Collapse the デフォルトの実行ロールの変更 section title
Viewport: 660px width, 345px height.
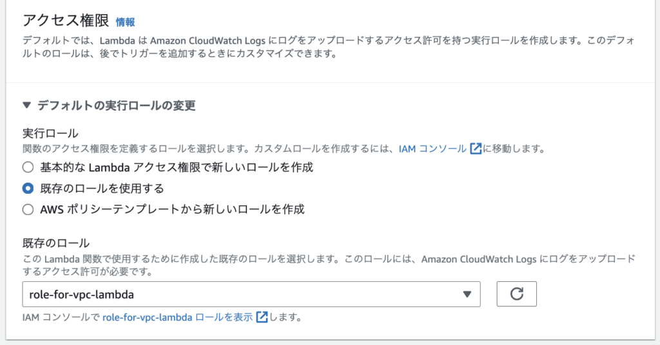116,105
